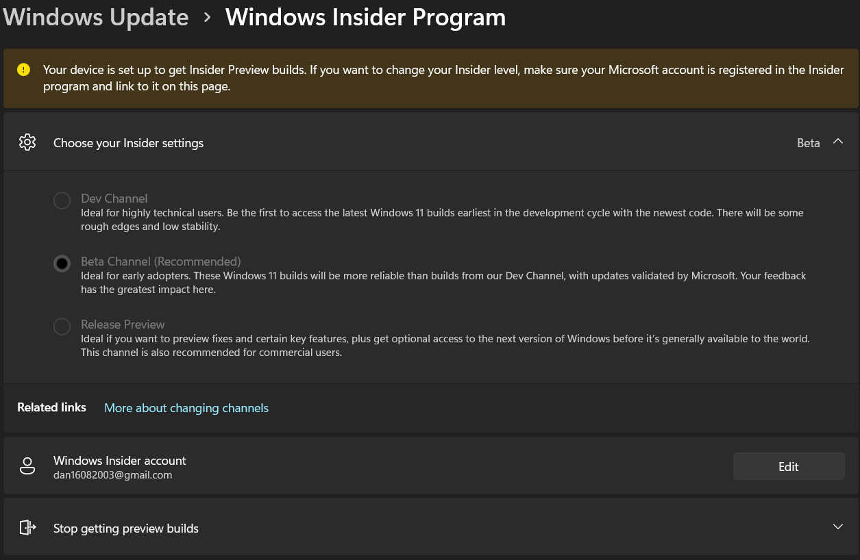860x560 pixels.
Task: Click the Beta Channel description text
Action: coord(443,283)
